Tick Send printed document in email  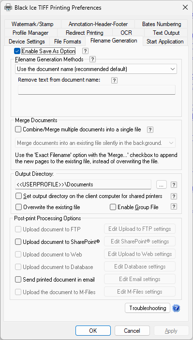[x=18, y=279]
